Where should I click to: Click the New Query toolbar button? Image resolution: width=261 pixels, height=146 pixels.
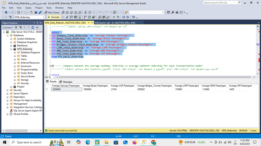point(52,12)
